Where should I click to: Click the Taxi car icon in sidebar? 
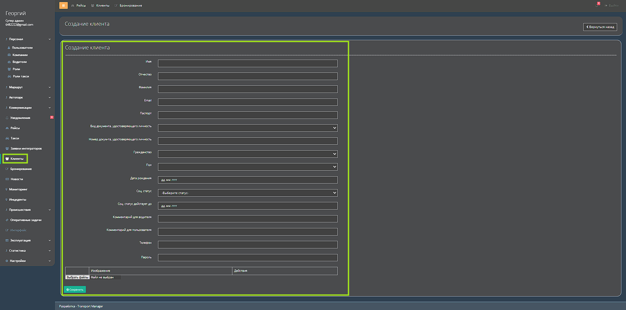[7, 138]
